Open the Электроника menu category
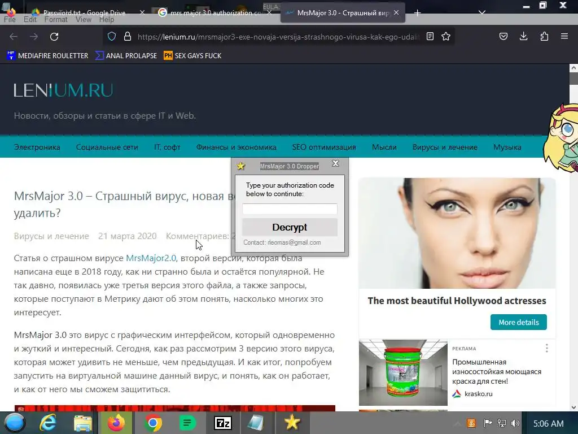The height and width of the screenshot is (434, 578). click(37, 147)
